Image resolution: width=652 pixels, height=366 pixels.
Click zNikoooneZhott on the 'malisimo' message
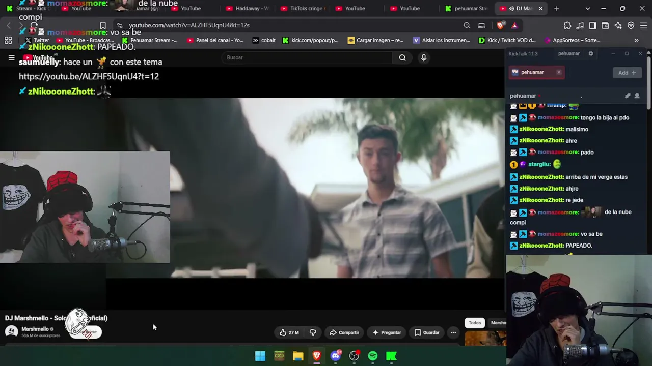point(541,129)
